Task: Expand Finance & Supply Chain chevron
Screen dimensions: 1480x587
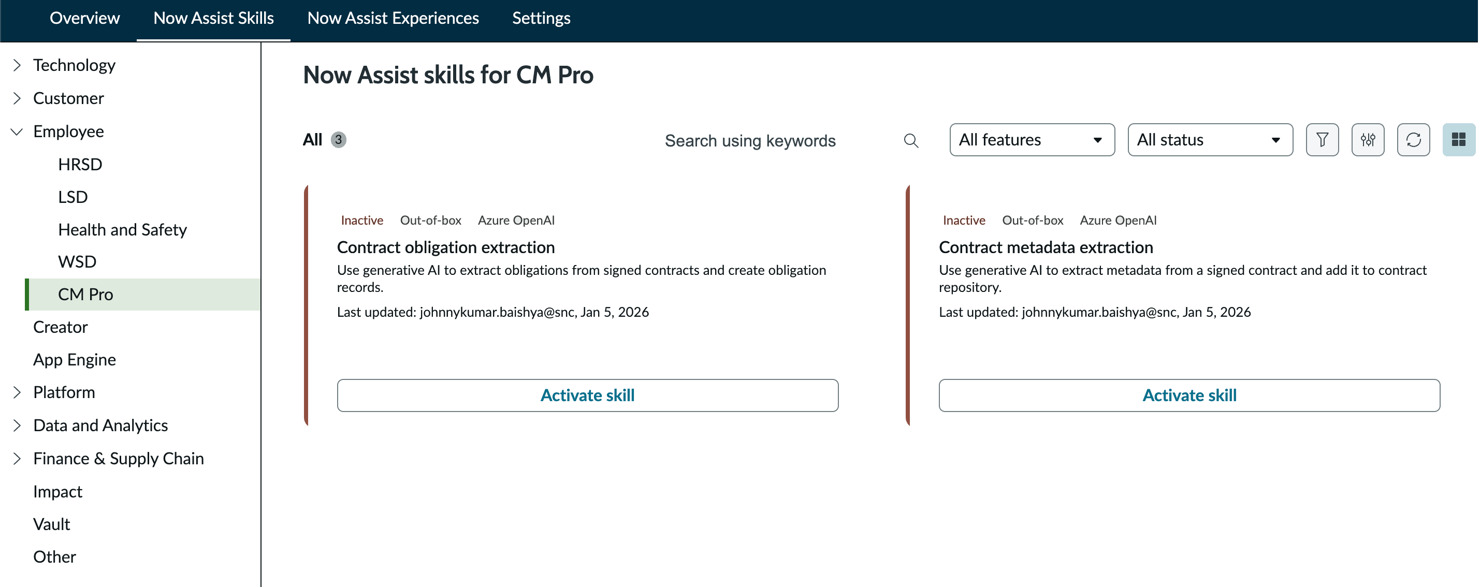Action: [x=17, y=458]
